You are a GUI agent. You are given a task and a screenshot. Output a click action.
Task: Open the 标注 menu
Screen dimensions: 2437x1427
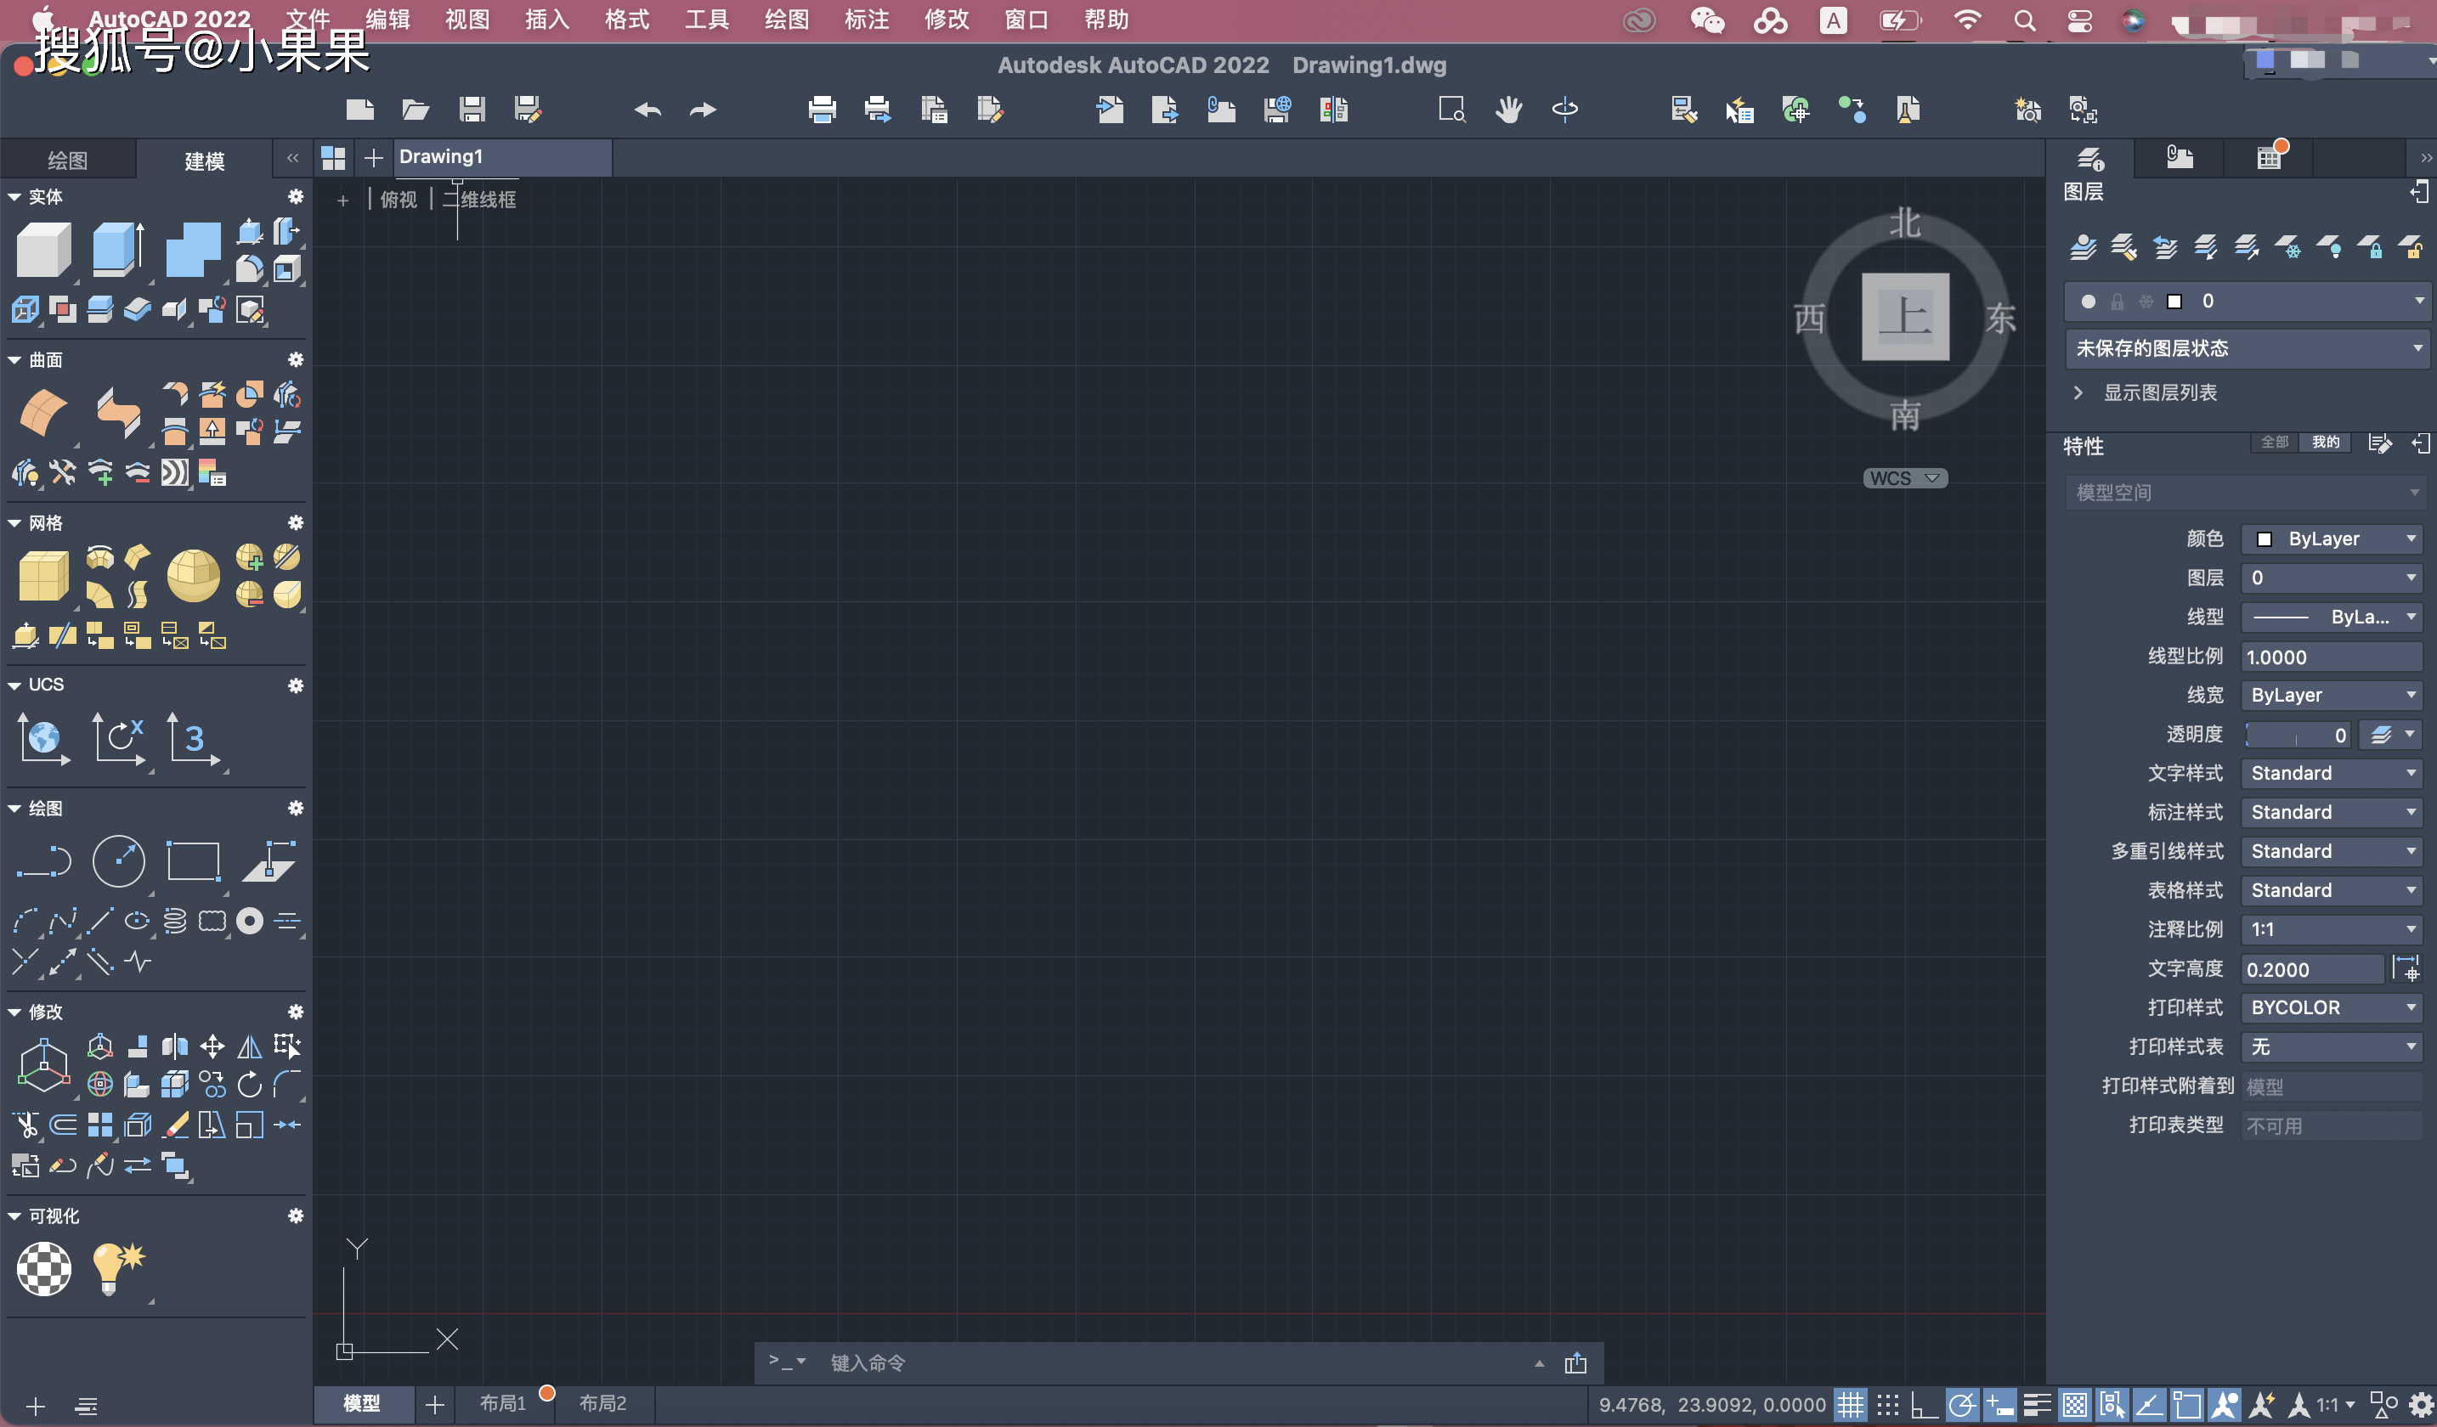click(866, 20)
